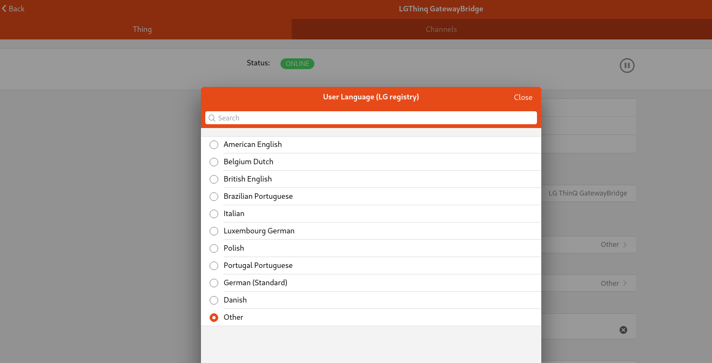Click the search magnifier icon in popup
712x363 pixels.
212,118
